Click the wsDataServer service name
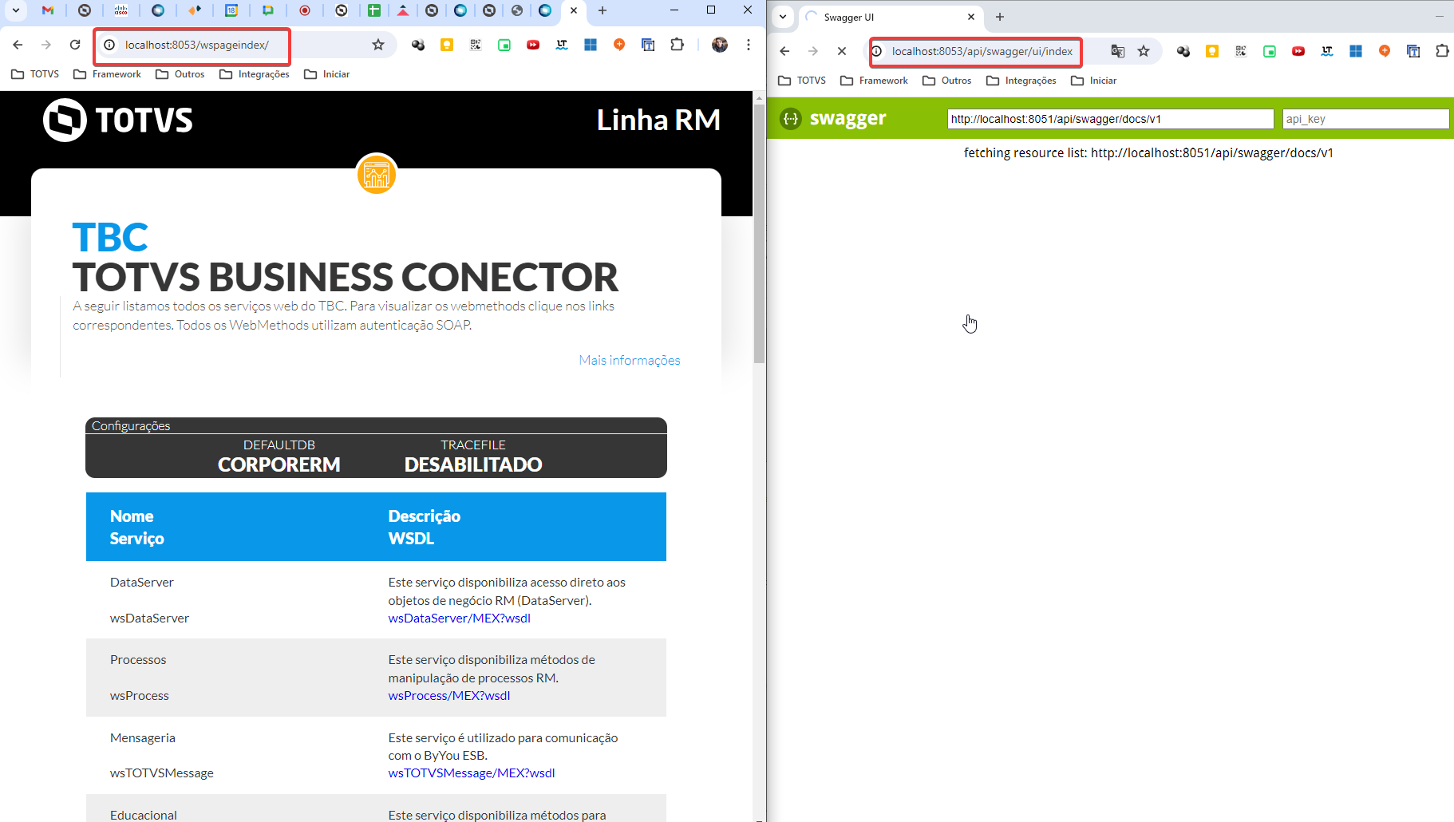Screen dimensions: 1454x822 (149, 618)
